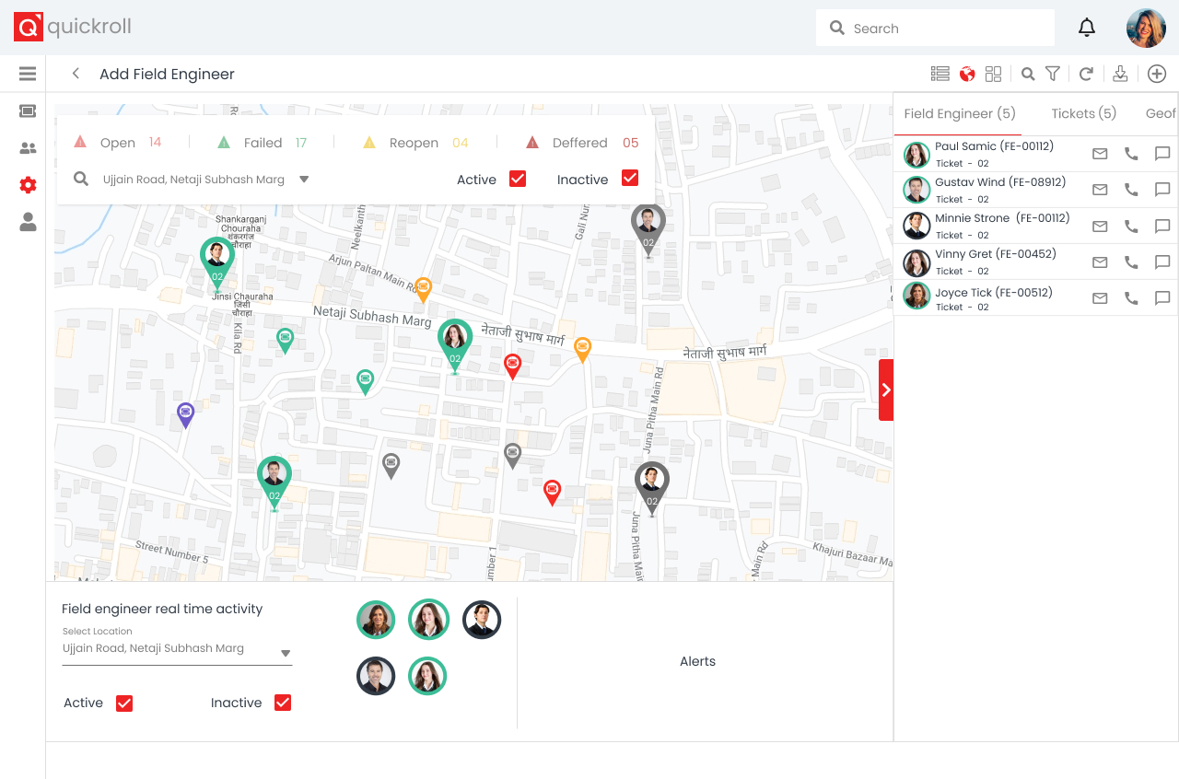1179x779 pixels.
Task: Select Minnie Strone (FE-00112) row
Action: coord(1035,226)
